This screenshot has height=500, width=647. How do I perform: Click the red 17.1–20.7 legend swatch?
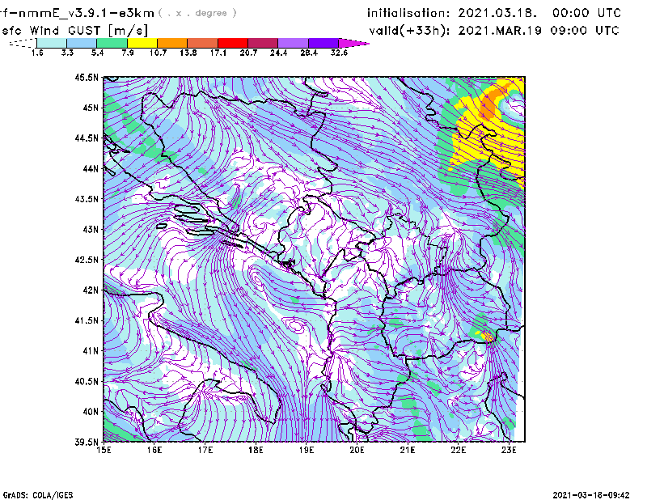click(x=233, y=43)
